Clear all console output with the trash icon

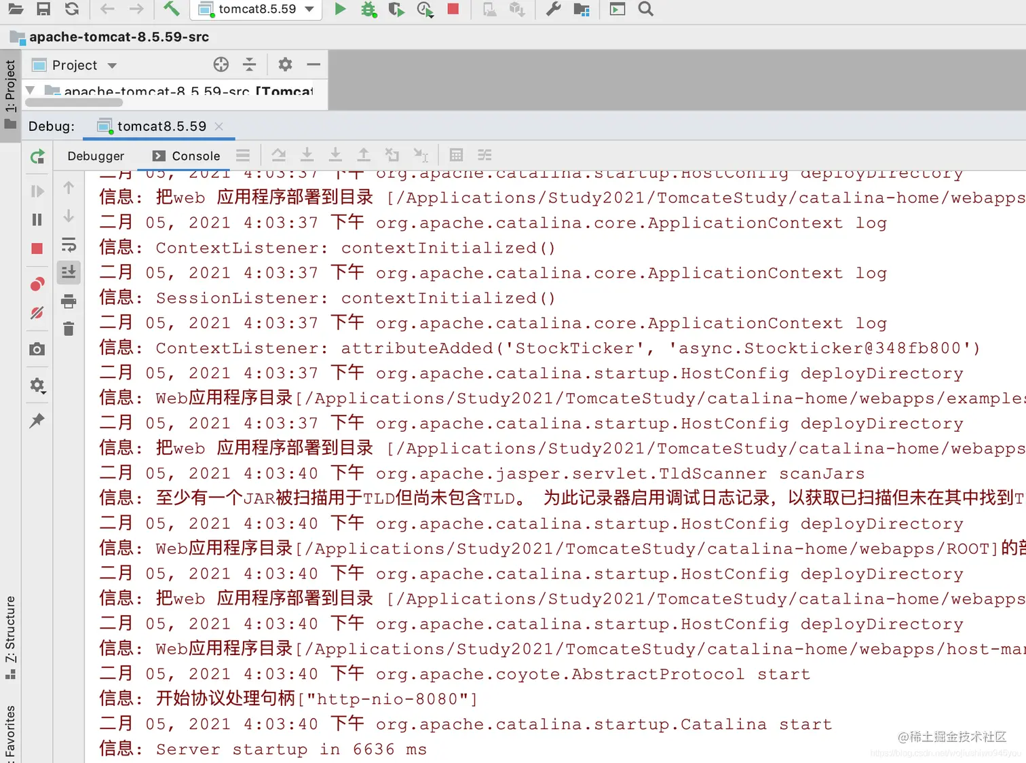[x=69, y=329]
